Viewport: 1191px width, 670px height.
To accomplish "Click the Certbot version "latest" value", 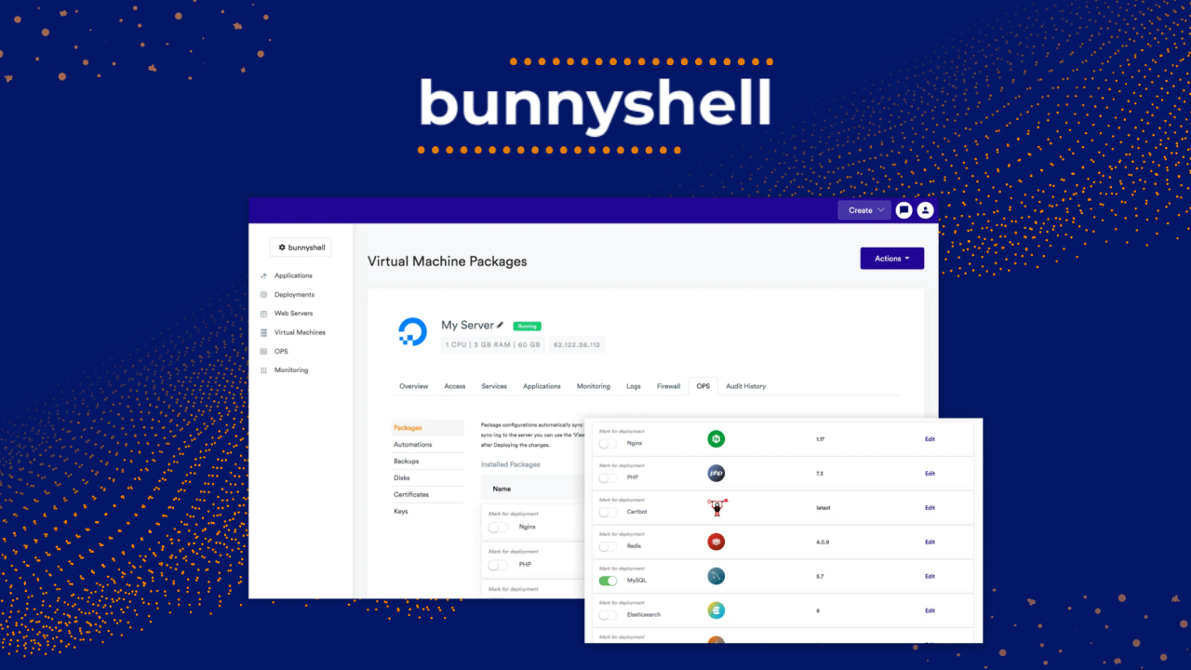I will tap(823, 508).
